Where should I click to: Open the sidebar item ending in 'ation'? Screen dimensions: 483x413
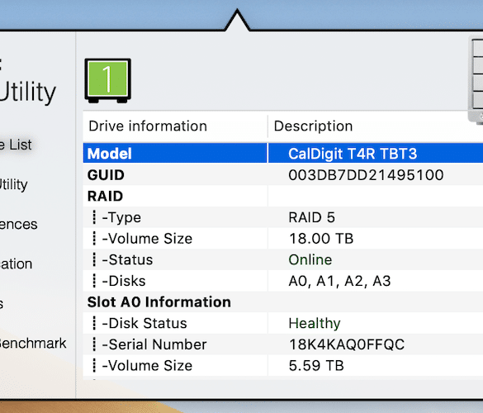(x=16, y=264)
